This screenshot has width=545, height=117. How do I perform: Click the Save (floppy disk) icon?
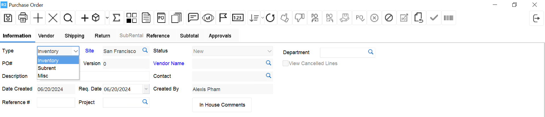point(8,18)
